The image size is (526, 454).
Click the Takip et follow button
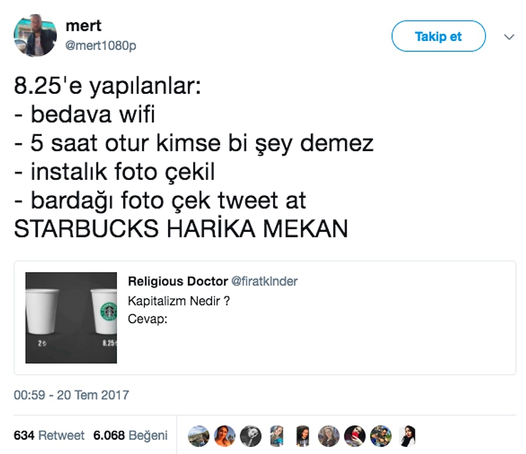(x=438, y=36)
